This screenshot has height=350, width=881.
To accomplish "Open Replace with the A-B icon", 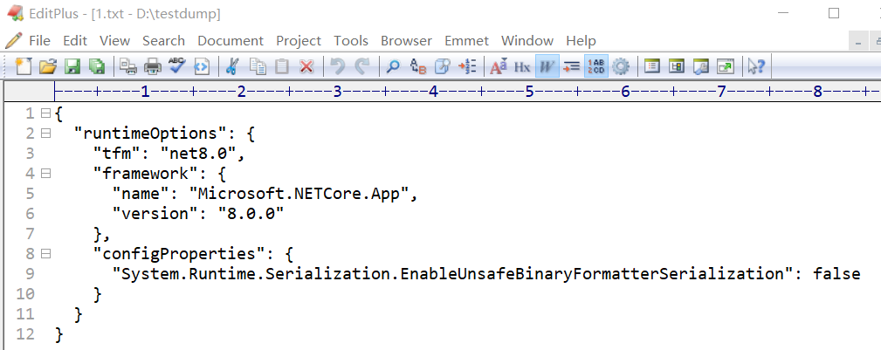I will 418,67.
